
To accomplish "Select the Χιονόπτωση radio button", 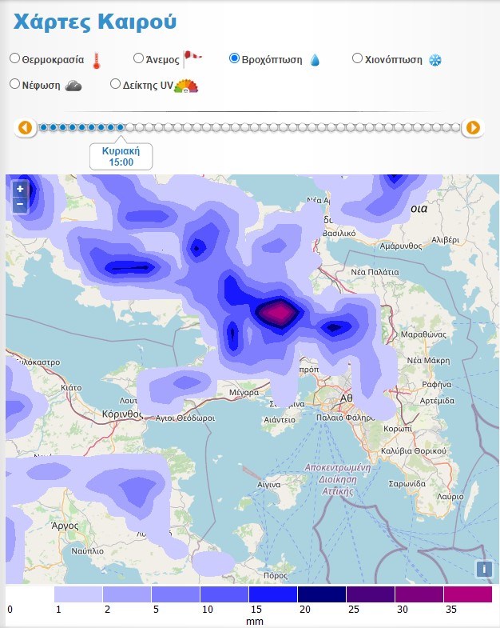I will tap(357, 58).
